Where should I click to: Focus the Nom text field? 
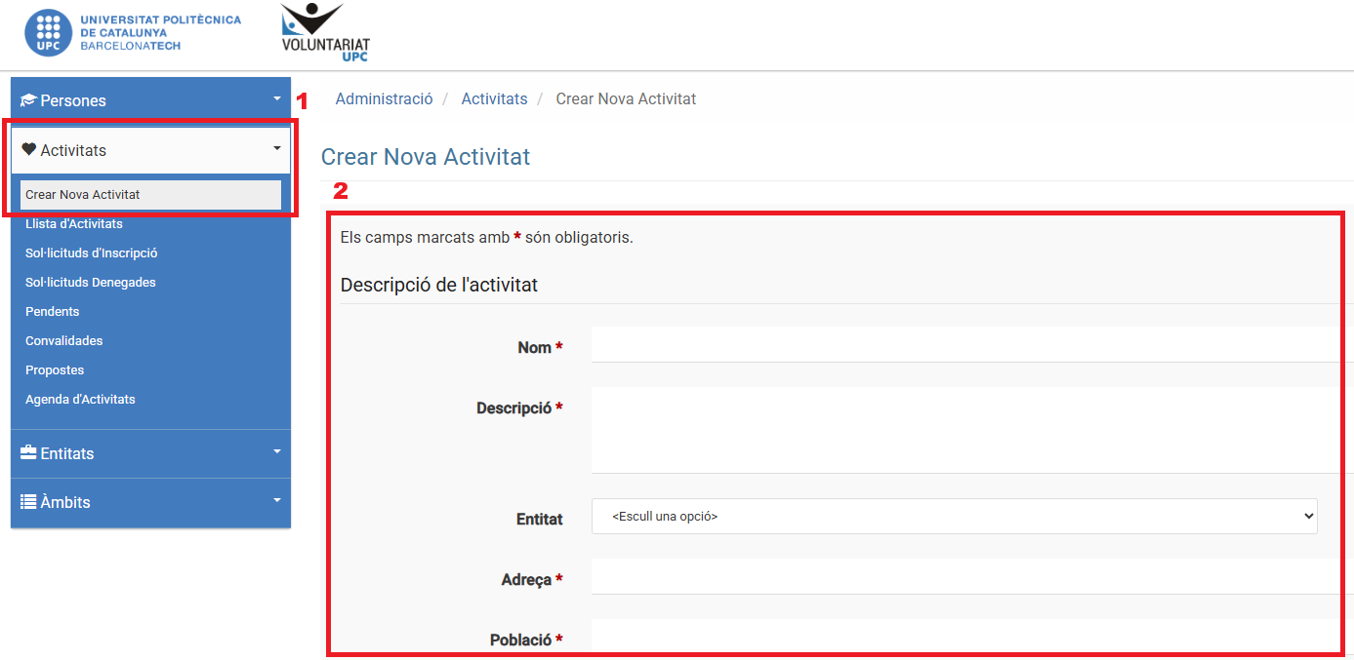point(966,345)
